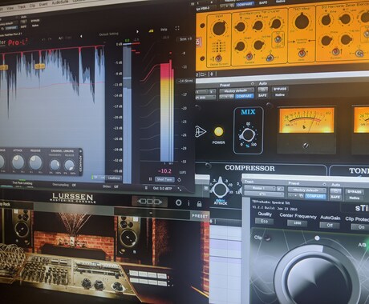
Task: Toggle sTilt AutoGain Off button
Action: [330, 225]
